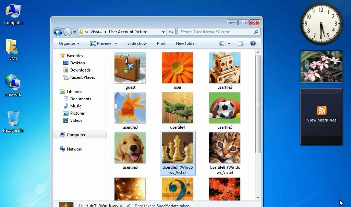Viewport: 351px width, 207px height.
Task: Select the bass clef music picture
Action: tap(177, 189)
